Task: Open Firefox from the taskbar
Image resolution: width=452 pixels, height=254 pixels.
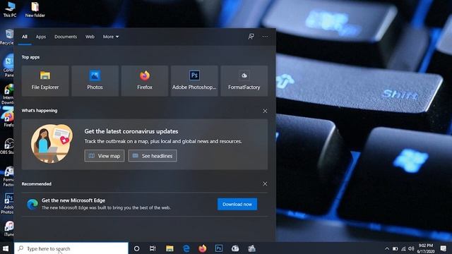Action: click(203, 248)
